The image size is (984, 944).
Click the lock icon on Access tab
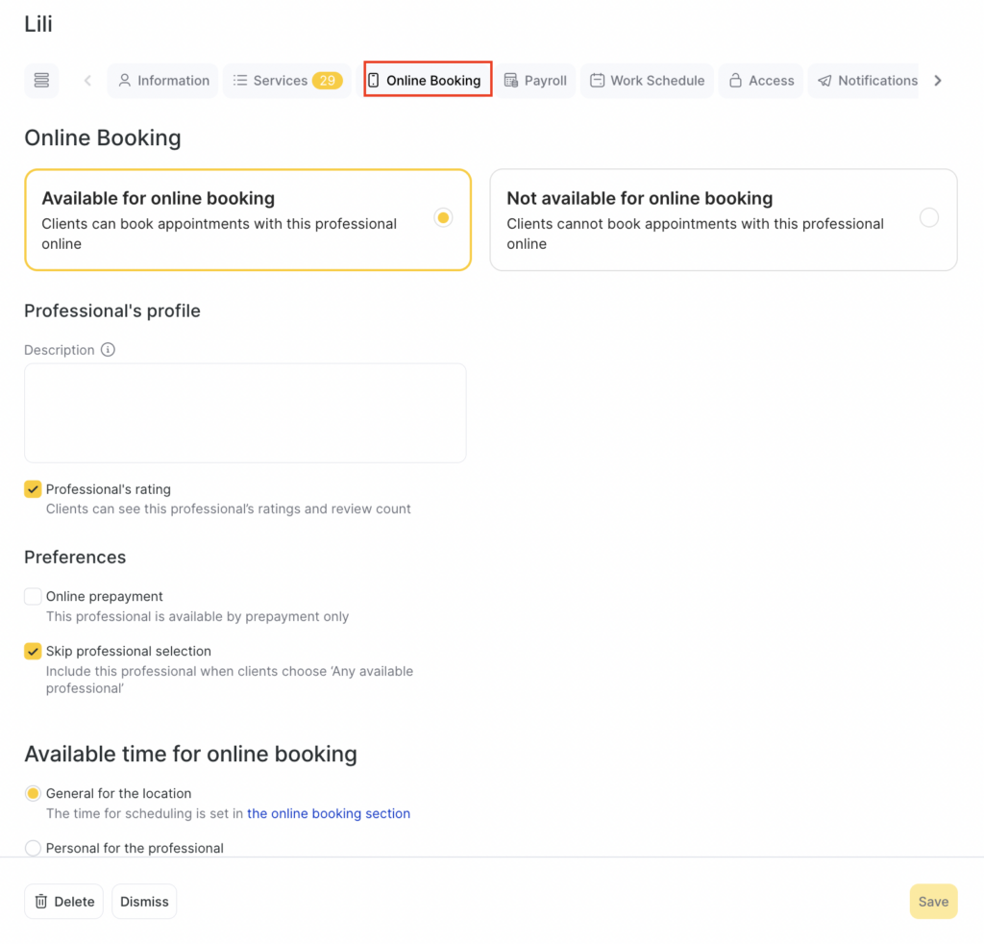tap(735, 81)
